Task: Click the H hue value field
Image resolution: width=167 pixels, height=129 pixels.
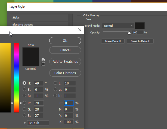Action: (39, 83)
